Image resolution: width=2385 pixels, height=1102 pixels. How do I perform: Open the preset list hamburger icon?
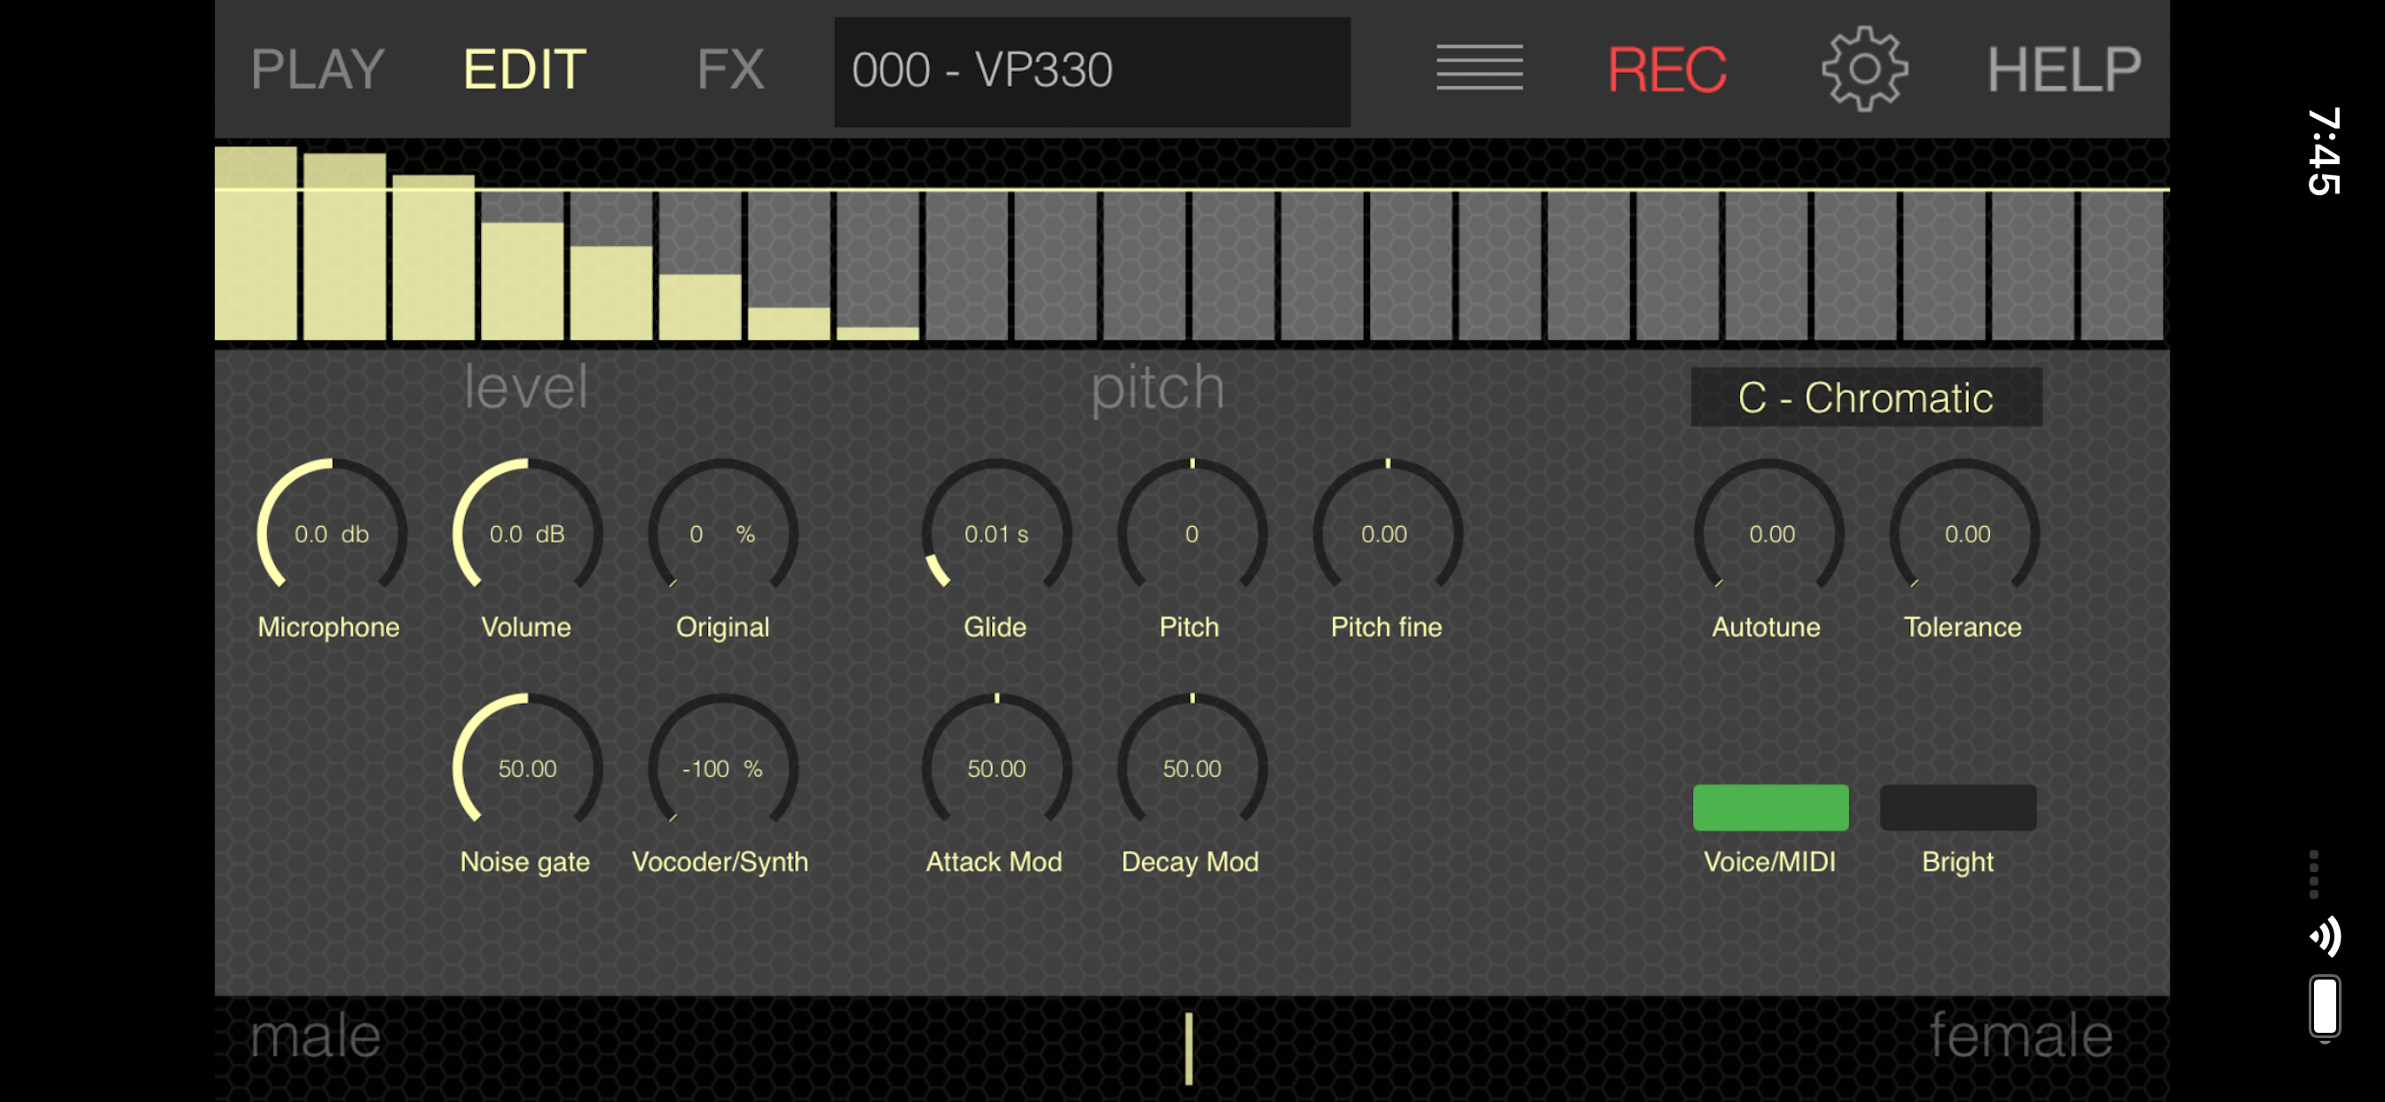click(1478, 68)
